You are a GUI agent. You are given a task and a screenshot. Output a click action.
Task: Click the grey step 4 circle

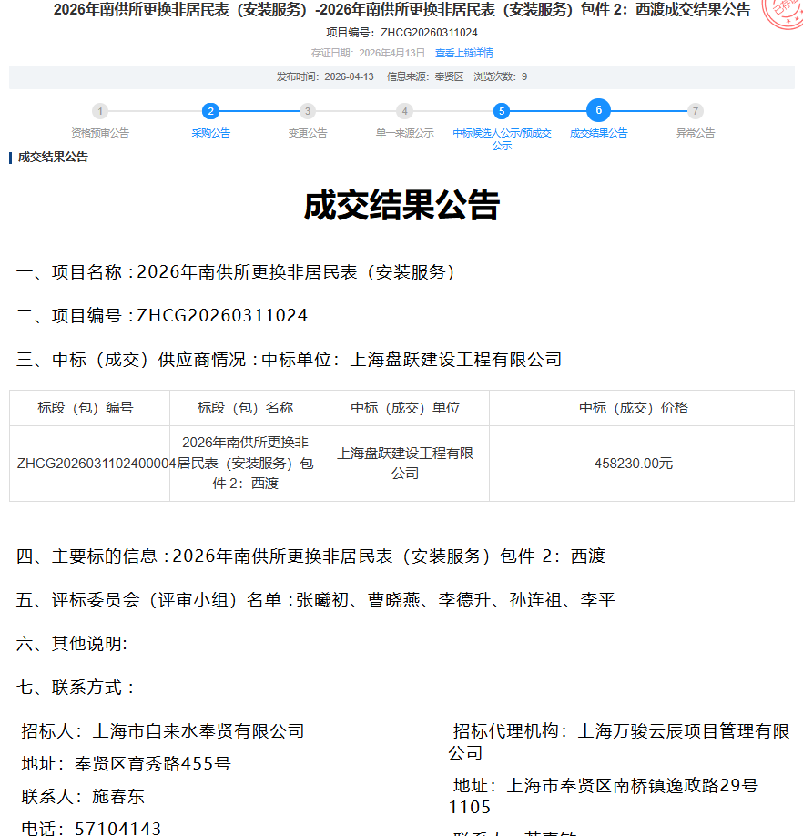pyautogui.click(x=404, y=111)
